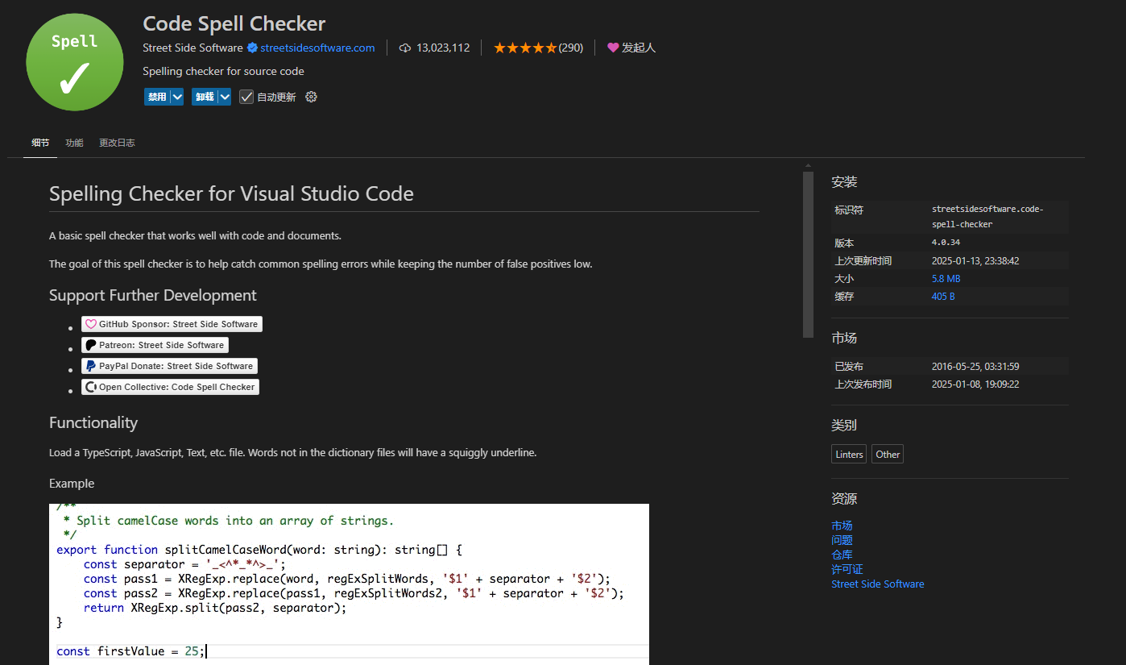Click the example code screenshot image
The image size is (1126, 665).
[x=349, y=584]
